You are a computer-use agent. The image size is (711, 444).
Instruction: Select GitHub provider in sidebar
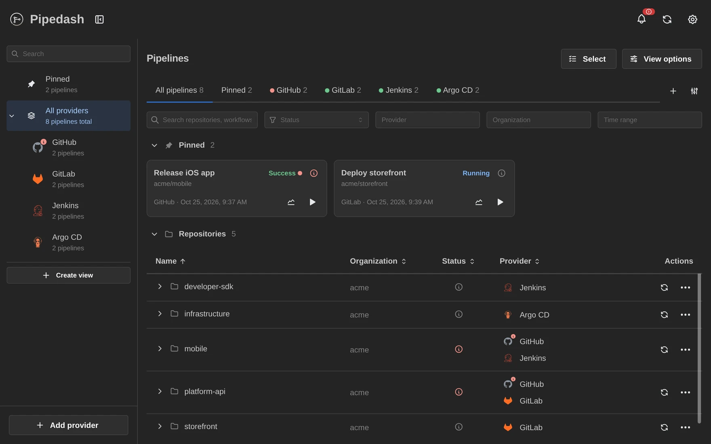tap(69, 147)
